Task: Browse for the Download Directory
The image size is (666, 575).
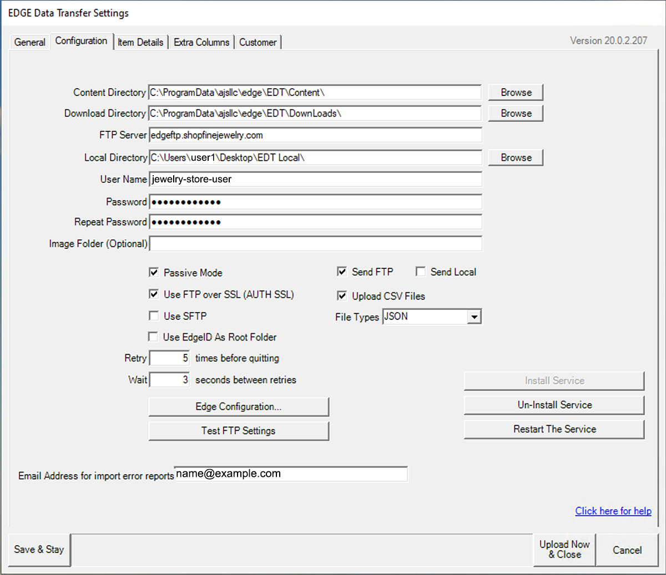Action: tap(516, 113)
